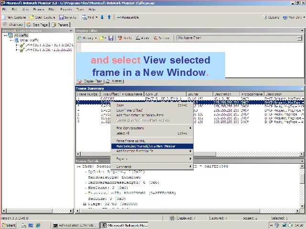This screenshot has width=306, height=229.
Task: Click the save filter floppy icon
Action: point(111,38)
